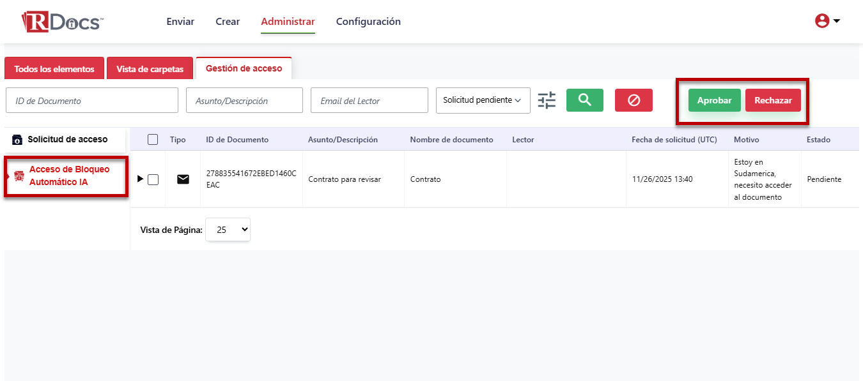This screenshot has height=381, width=863.
Task: Open the user account profile icon
Action: click(822, 20)
